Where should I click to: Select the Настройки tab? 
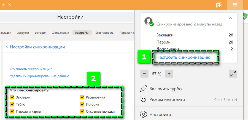tap(82, 33)
